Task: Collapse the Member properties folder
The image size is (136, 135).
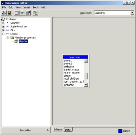Action: tap(8, 38)
